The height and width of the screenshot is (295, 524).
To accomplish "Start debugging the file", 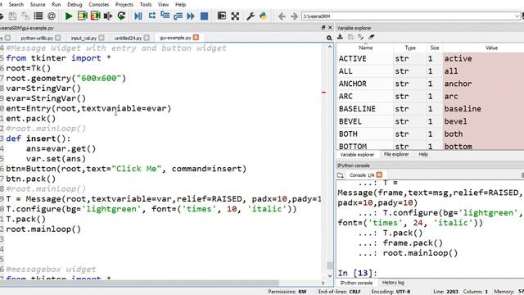I will tap(138, 16).
